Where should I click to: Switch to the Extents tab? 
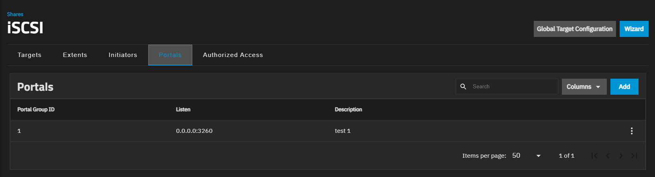[75, 55]
